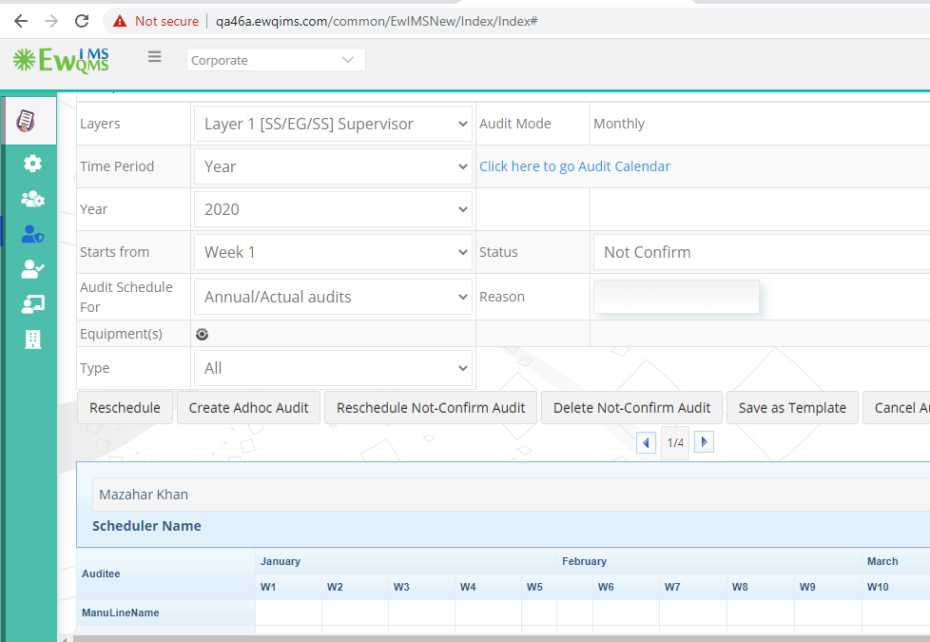
Task: Open the Status Not Confirm dropdown
Action: [762, 252]
